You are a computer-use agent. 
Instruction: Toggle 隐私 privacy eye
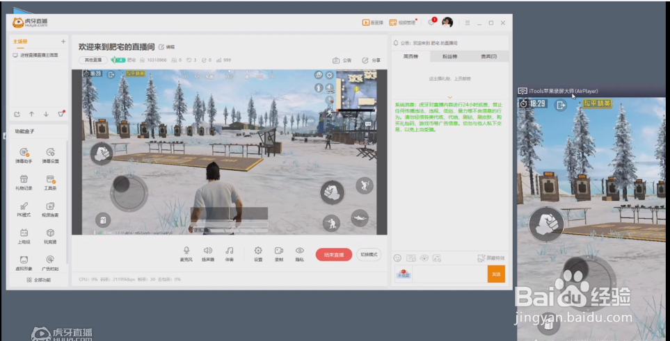(300, 253)
